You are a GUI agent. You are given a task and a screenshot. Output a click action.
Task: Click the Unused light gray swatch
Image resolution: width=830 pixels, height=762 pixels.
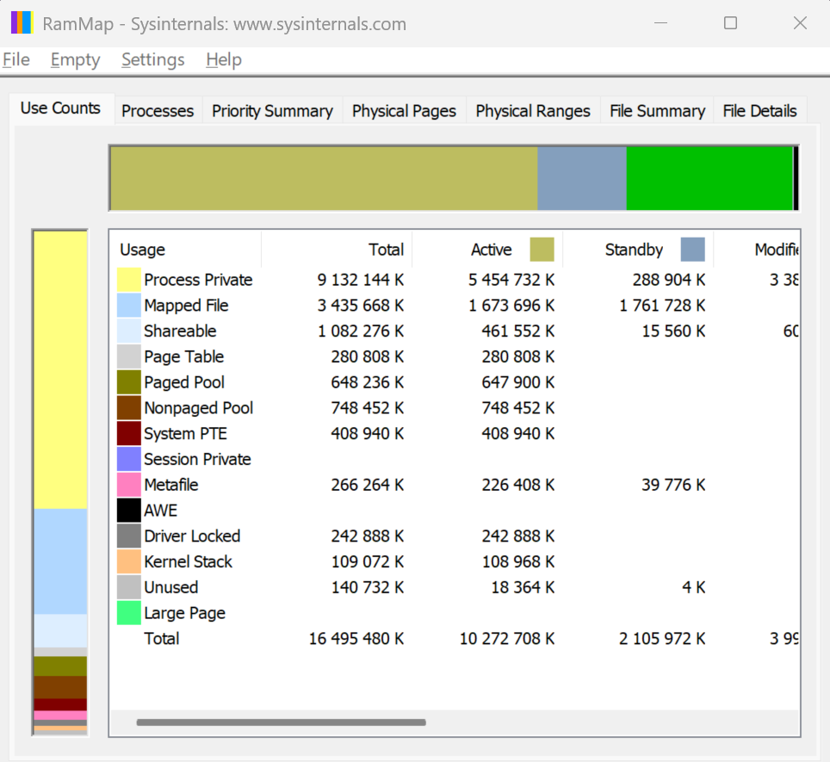point(128,587)
